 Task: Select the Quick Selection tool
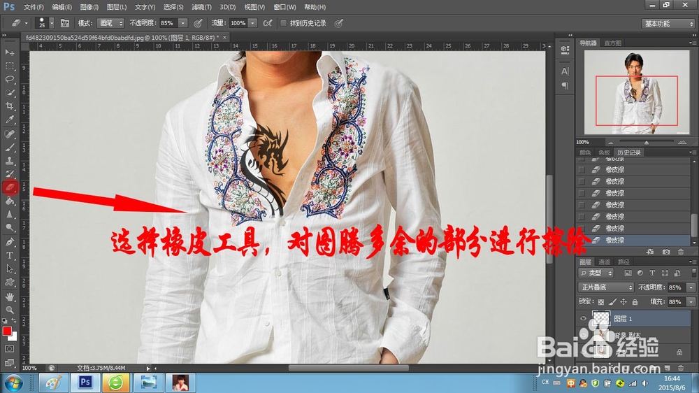point(9,93)
